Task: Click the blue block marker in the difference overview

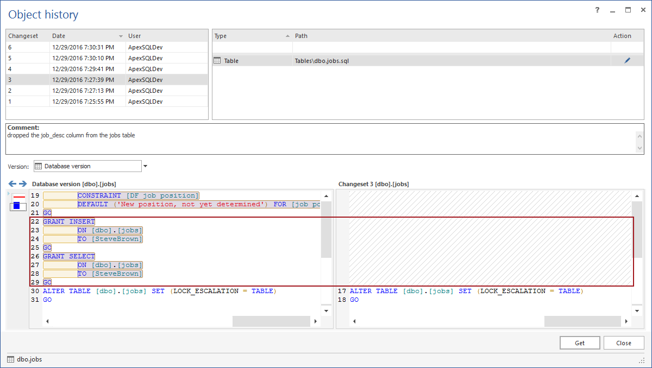Action: 17,205
